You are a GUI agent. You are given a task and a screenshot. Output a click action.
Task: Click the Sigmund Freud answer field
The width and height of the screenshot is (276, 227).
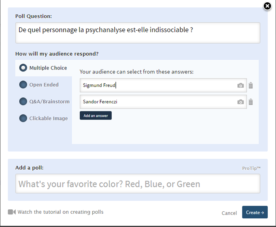coord(163,85)
